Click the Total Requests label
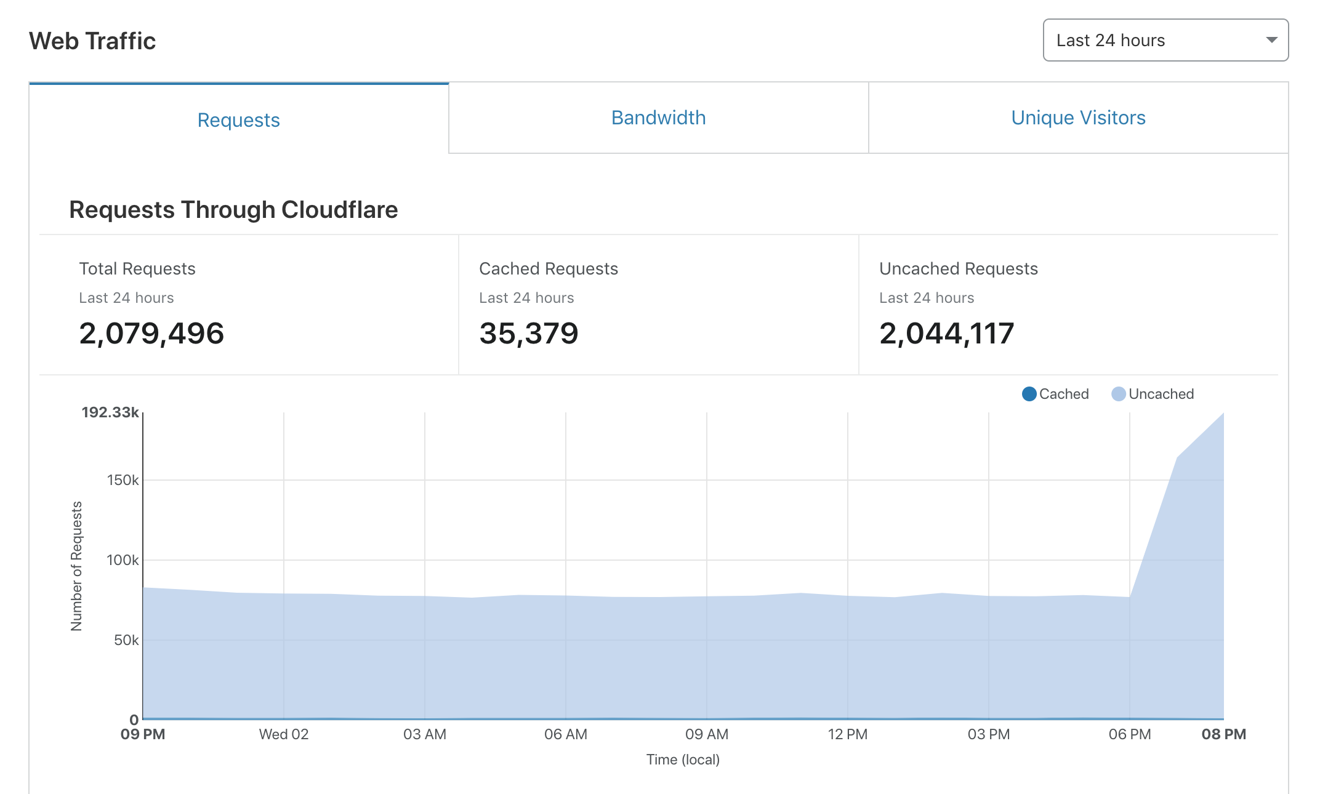This screenshot has height=794, width=1320. [137, 269]
